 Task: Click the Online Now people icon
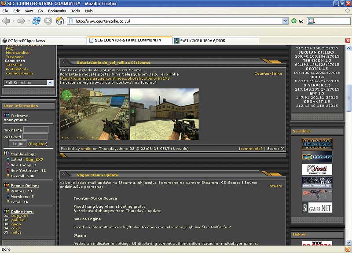point(6,211)
